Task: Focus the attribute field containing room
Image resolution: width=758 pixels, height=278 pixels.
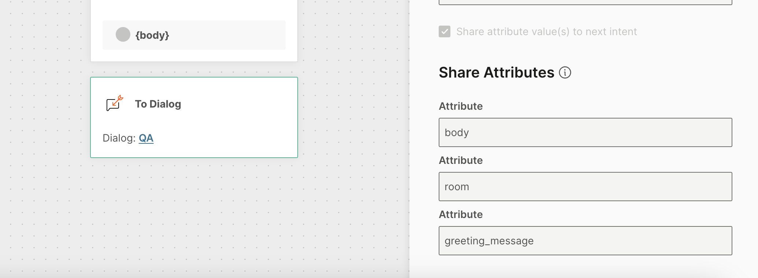Action: (x=585, y=187)
